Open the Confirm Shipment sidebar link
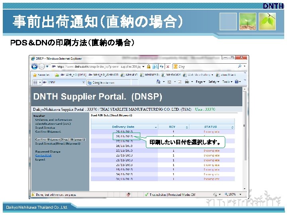Screen dimensions: 287x215 coord(48,132)
